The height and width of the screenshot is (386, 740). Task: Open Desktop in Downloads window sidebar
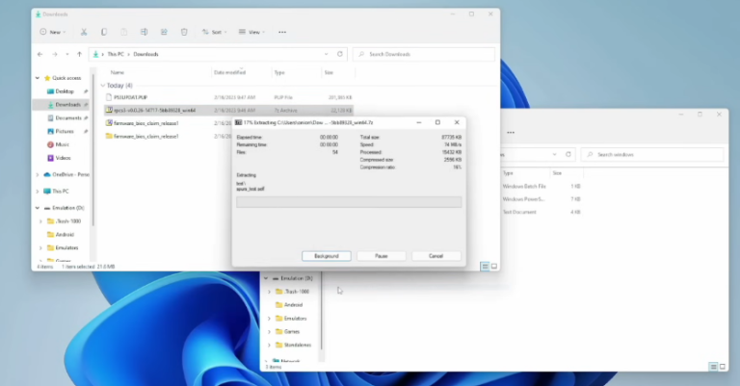coord(65,91)
